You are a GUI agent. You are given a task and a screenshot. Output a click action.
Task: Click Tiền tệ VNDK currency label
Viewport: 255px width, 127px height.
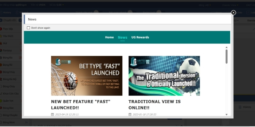[x=38, y=5]
